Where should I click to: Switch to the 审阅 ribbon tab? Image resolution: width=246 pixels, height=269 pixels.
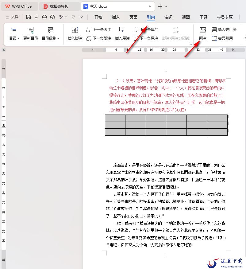(x=168, y=17)
